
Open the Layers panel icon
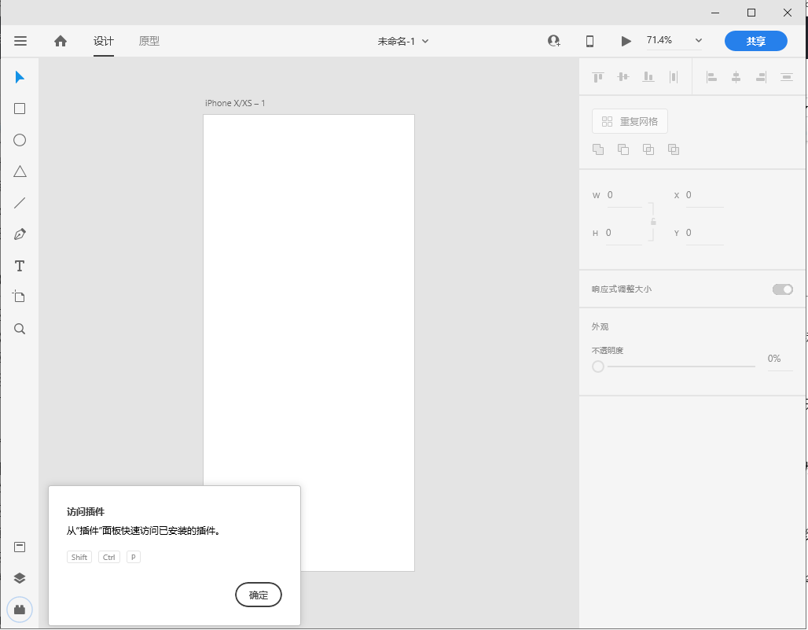(20, 578)
